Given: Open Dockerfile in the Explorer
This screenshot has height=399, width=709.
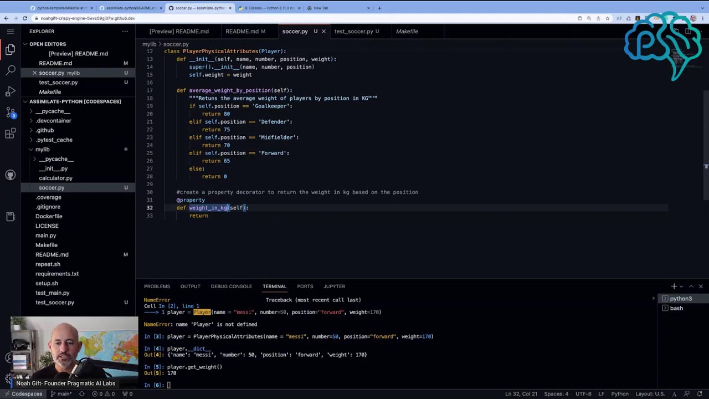Looking at the screenshot, I should tap(49, 217).
